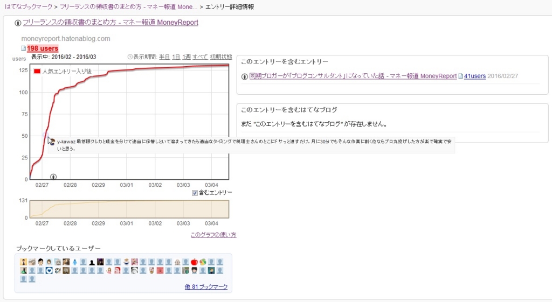Image resolution: width=552 pixels, height=302 pixels.
Task: Open the blue heart avatar's user profile
Action: pyautogui.click(x=49, y=270)
